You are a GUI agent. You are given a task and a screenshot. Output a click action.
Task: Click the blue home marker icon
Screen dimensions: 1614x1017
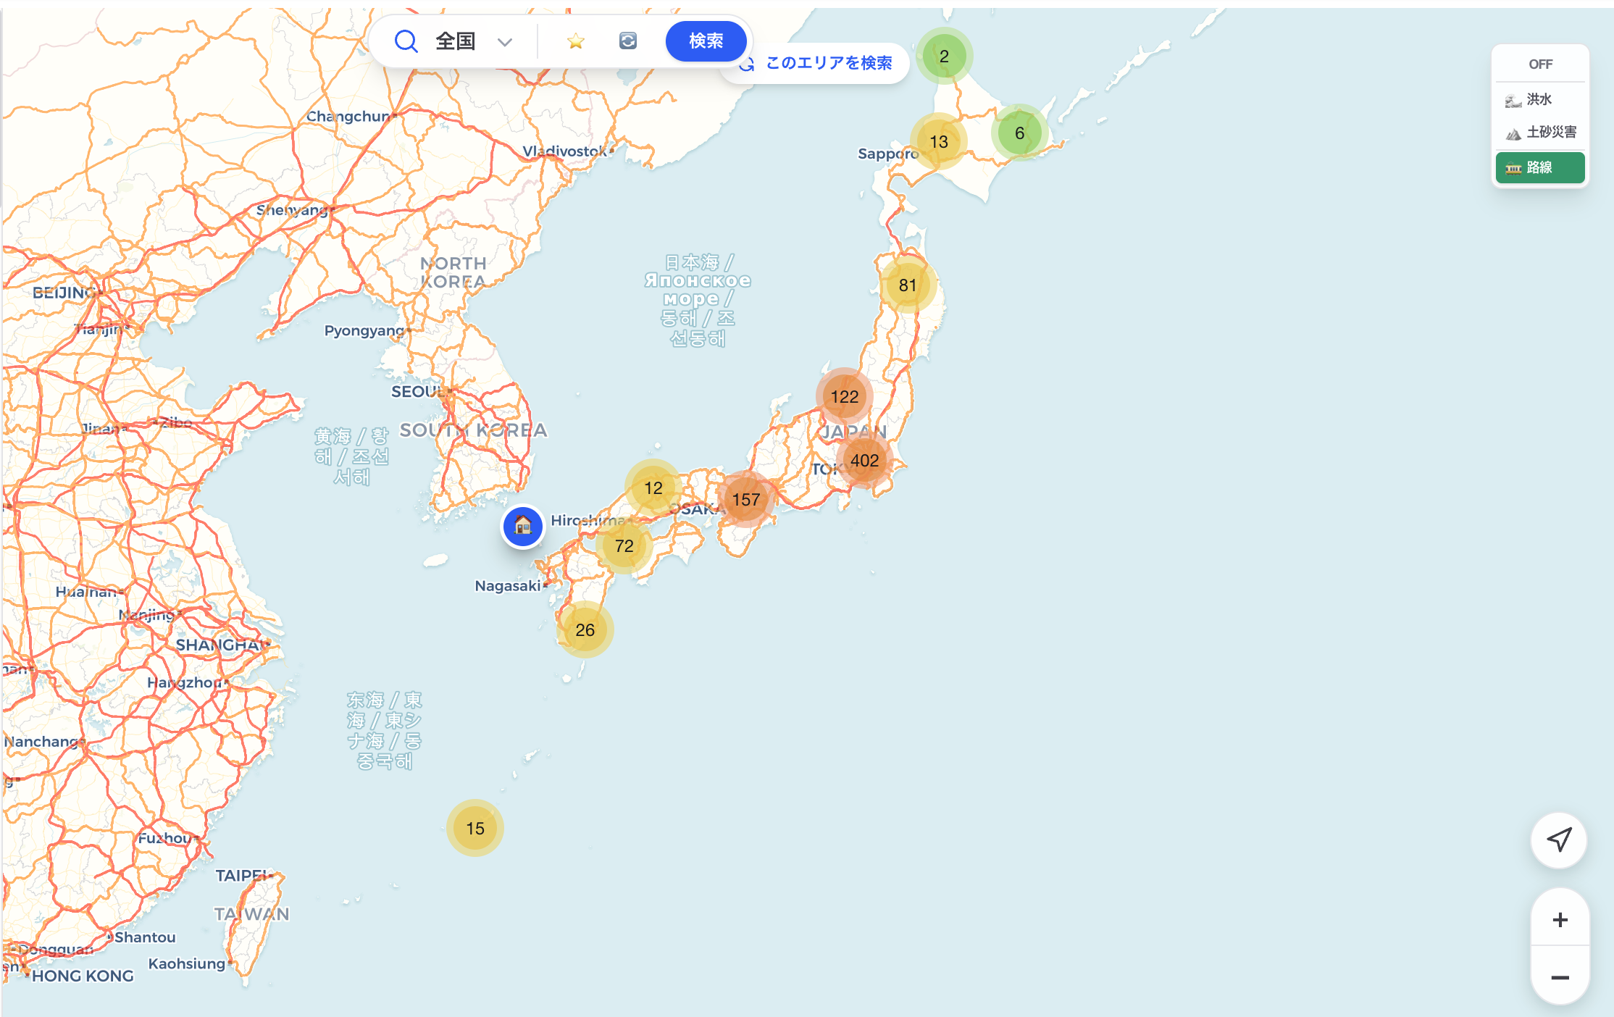click(x=523, y=526)
